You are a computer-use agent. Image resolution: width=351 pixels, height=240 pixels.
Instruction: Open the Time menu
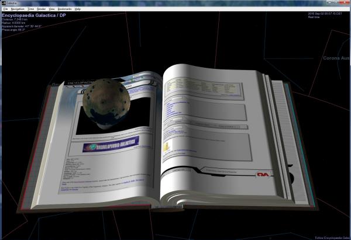[x=30, y=9]
